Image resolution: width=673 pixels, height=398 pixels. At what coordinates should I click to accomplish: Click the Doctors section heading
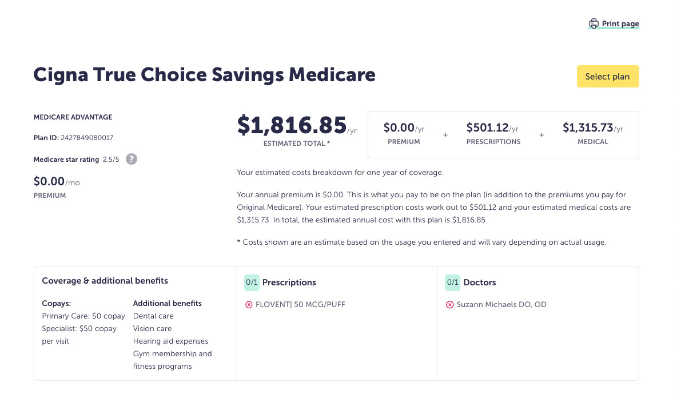[479, 282]
